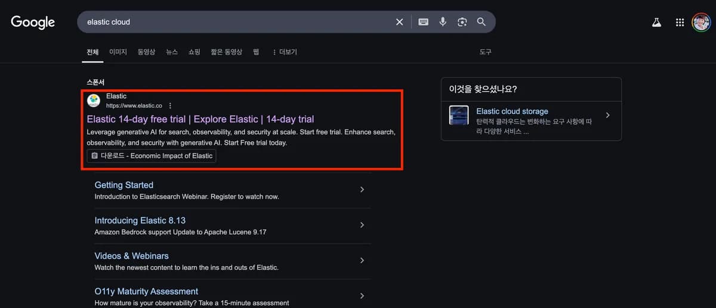Expand the Introducing Elastic 8.13 chevron

[362, 225]
